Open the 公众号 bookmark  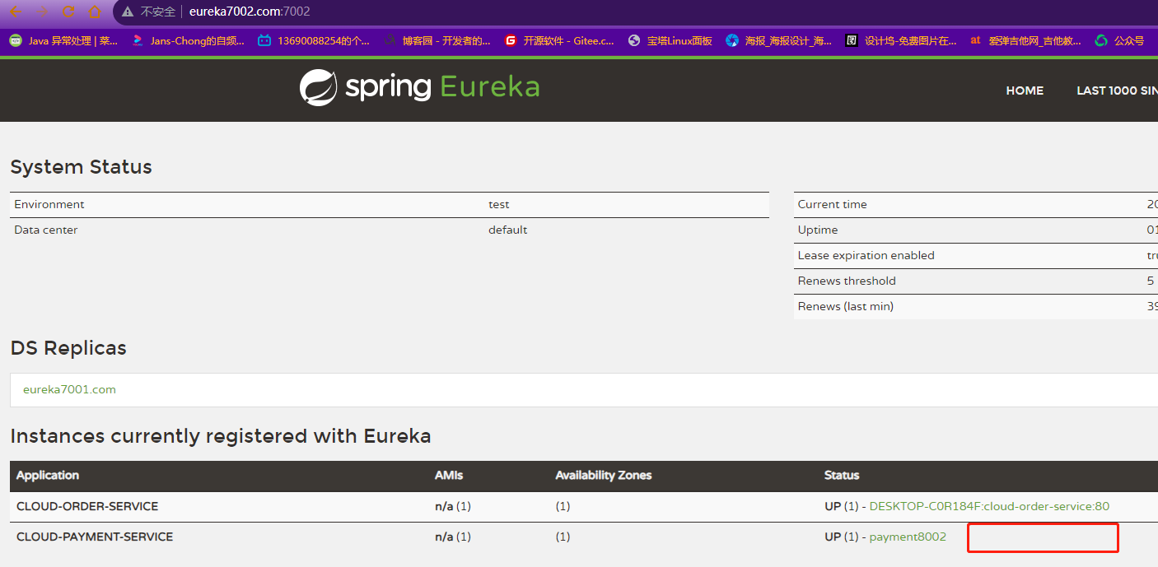click(1119, 40)
